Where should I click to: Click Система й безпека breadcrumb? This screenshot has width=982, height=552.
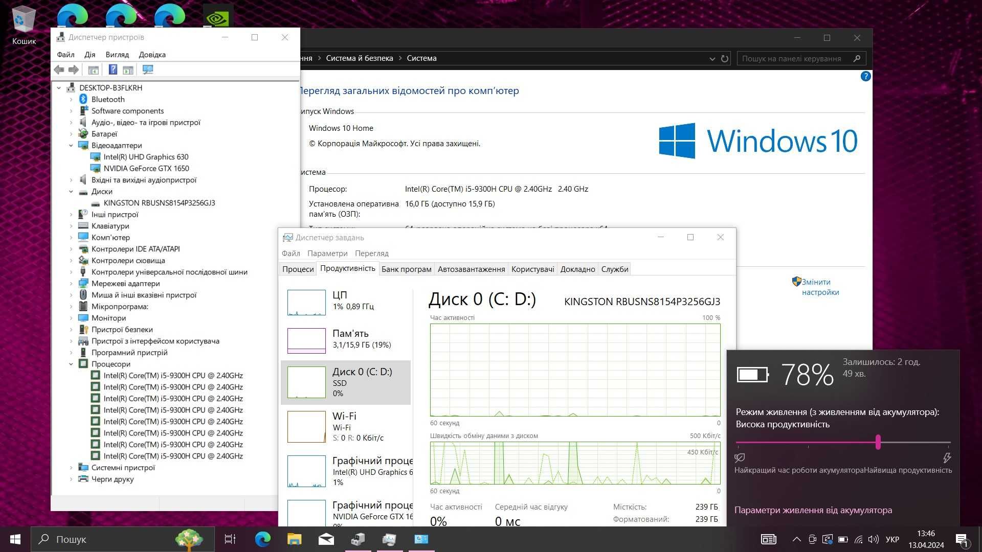(360, 58)
